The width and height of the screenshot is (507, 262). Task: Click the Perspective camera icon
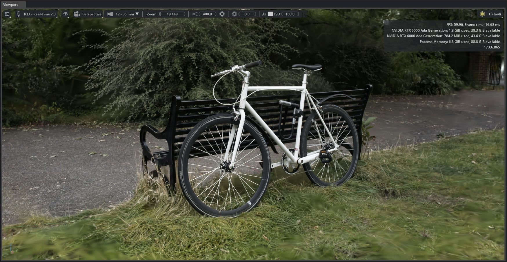[x=77, y=14]
